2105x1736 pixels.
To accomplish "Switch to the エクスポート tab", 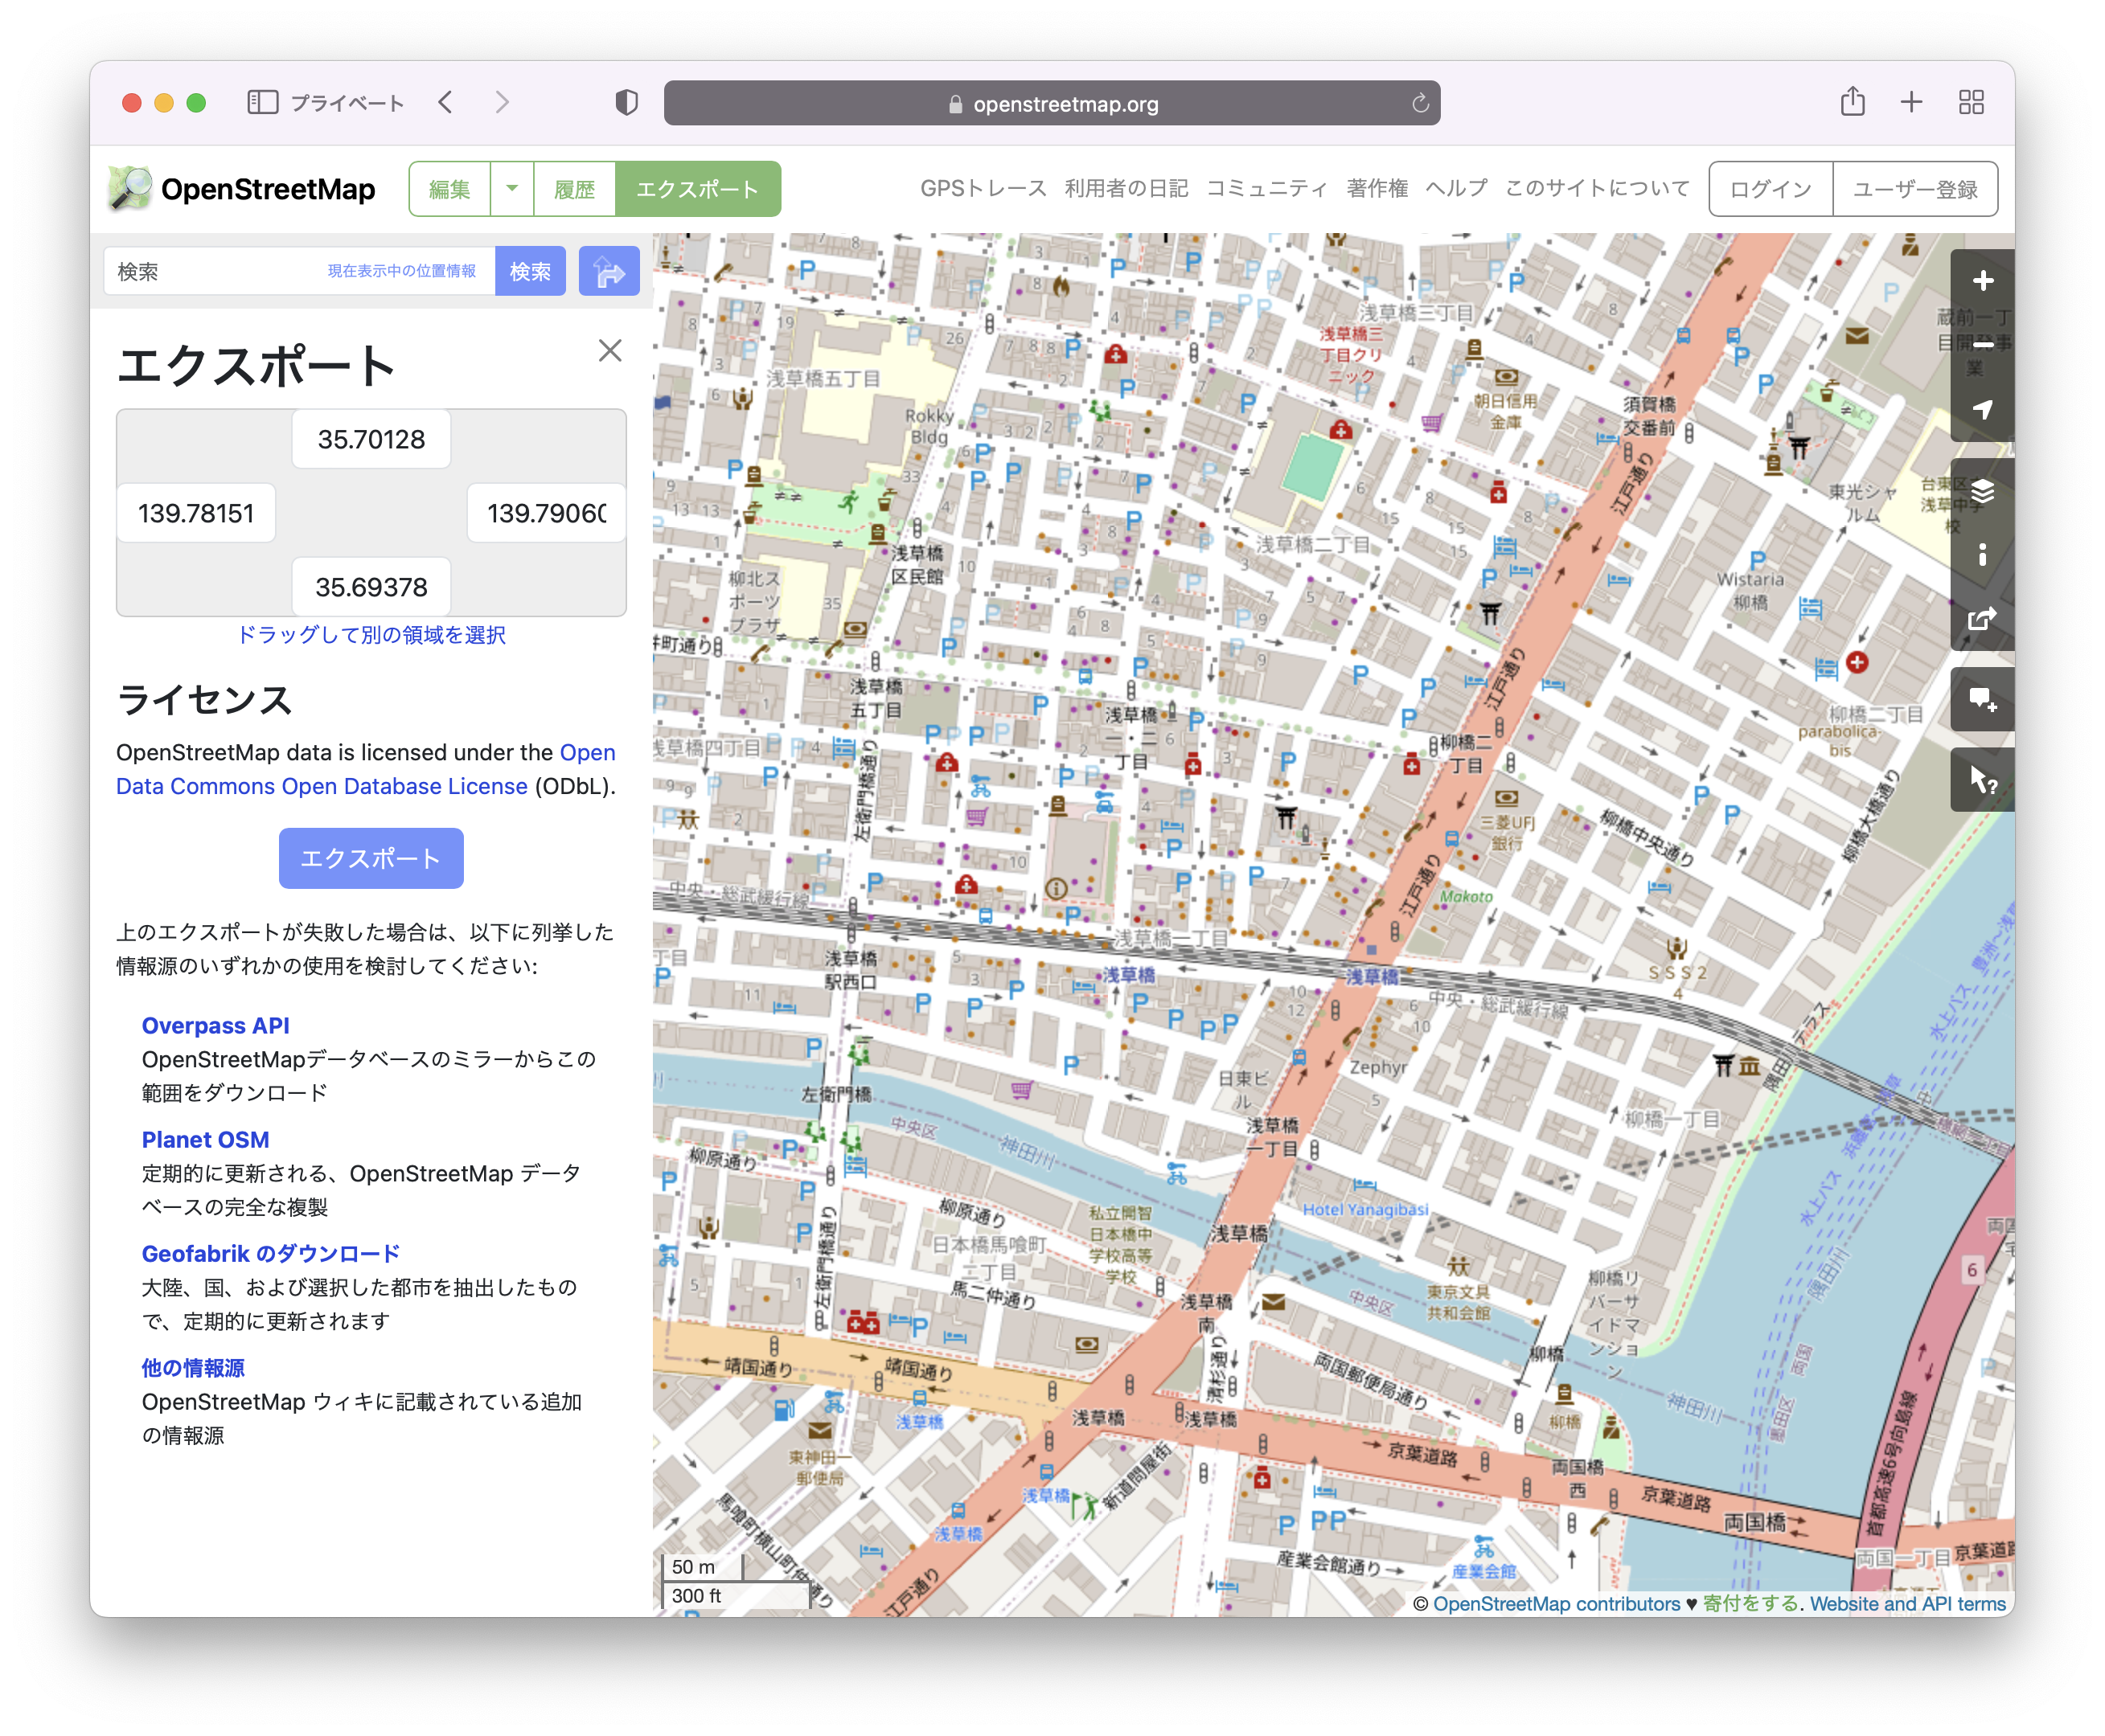I will pos(699,188).
